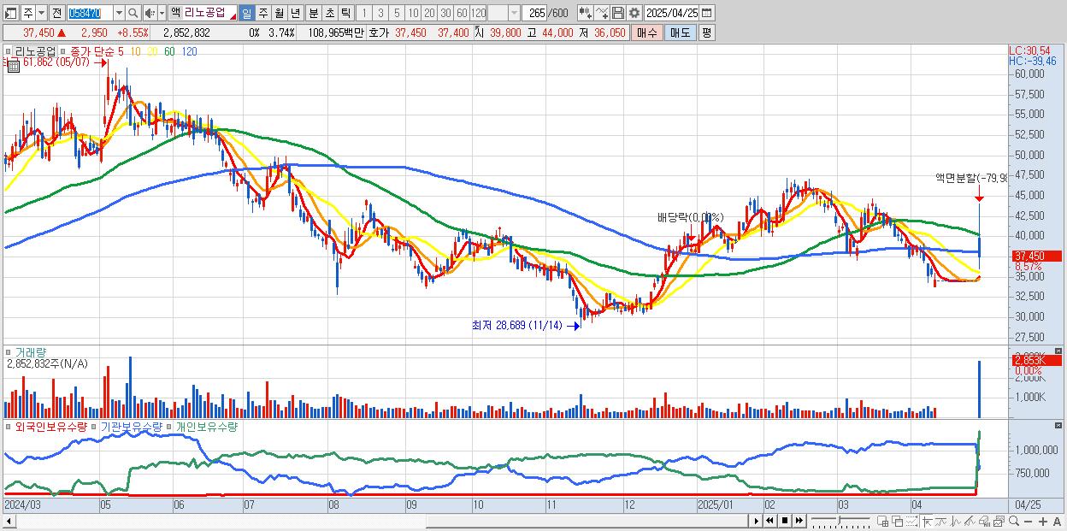The image size is (1067, 531).
Task: Open custom interval dropdown arrow
Action: (x=514, y=13)
